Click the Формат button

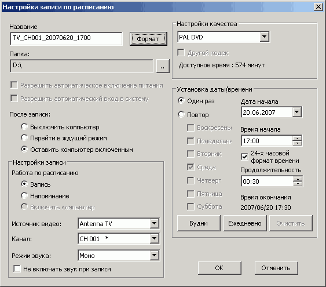point(148,39)
